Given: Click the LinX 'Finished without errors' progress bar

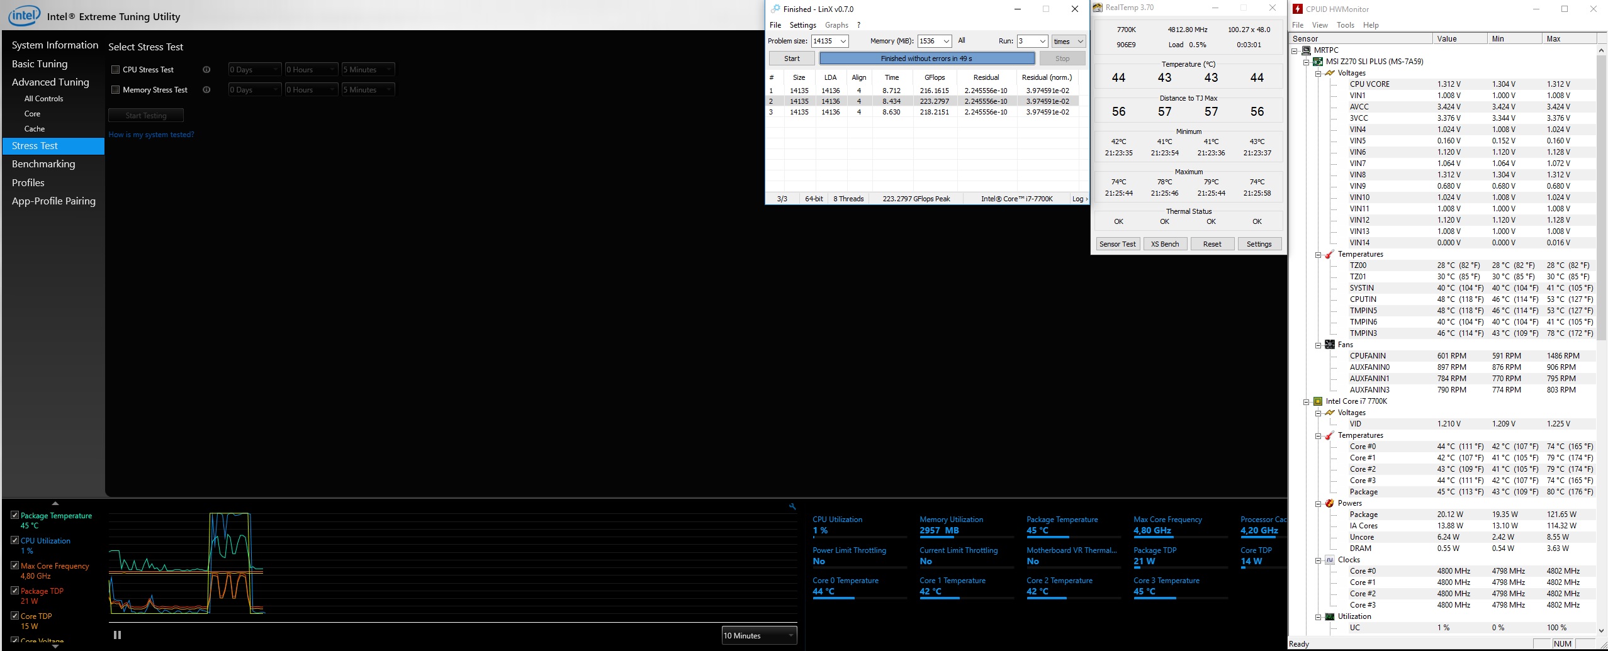Looking at the screenshot, I should point(926,58).
